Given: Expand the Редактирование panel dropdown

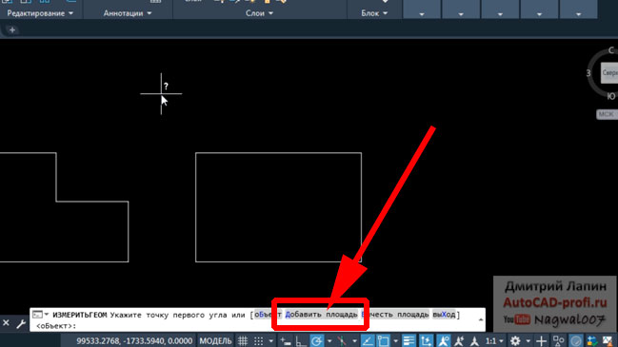Looking at the screenshot, I should 40,13.
